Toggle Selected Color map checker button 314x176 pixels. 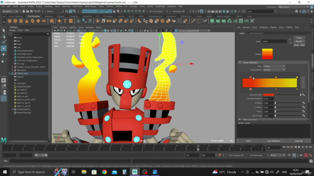(304, 95)
